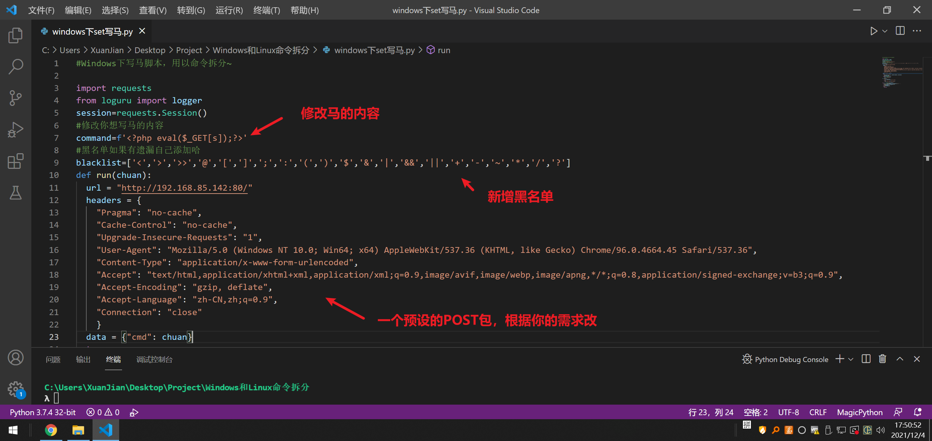Open the URL link on line 11
The width and height of the screenshot is (932, 441).
pyautogui.click(x=184, y=188)
